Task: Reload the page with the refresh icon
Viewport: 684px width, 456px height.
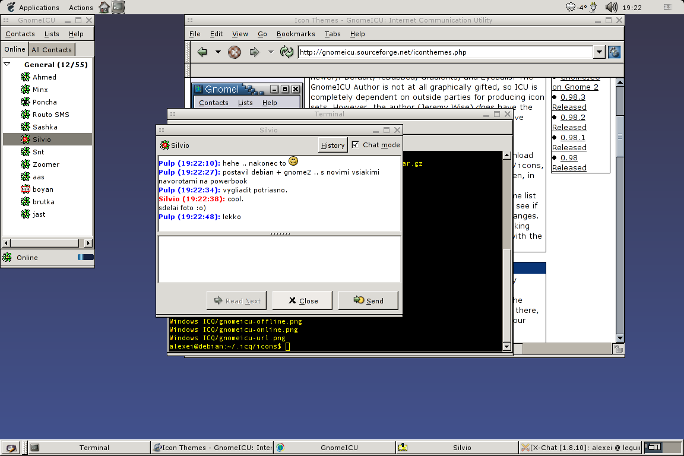Action: (287, 52)
